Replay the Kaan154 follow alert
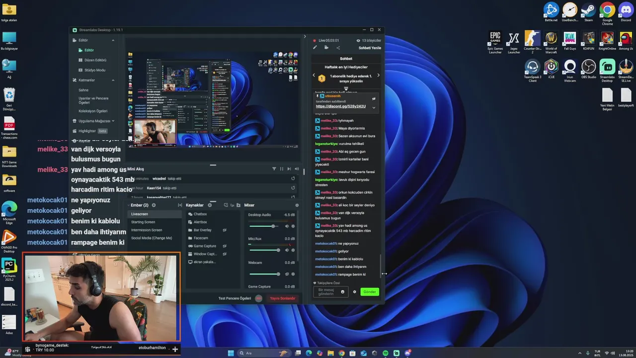 tap(293, 188)
